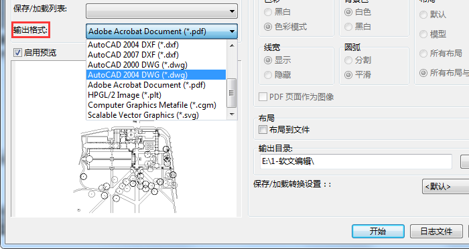Tick the 布局到文件 checkbox
Viewport: 469px width, 249px height.
click(263, 130)
